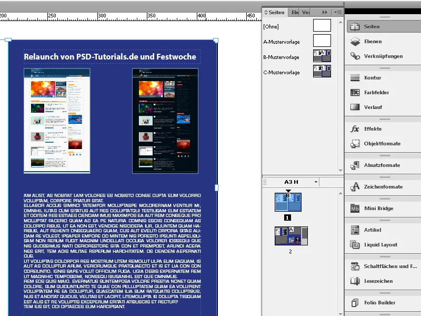Open the Absatzformate panel icon
Viewport: 421px width, 316px height.
tap(355, 165)
